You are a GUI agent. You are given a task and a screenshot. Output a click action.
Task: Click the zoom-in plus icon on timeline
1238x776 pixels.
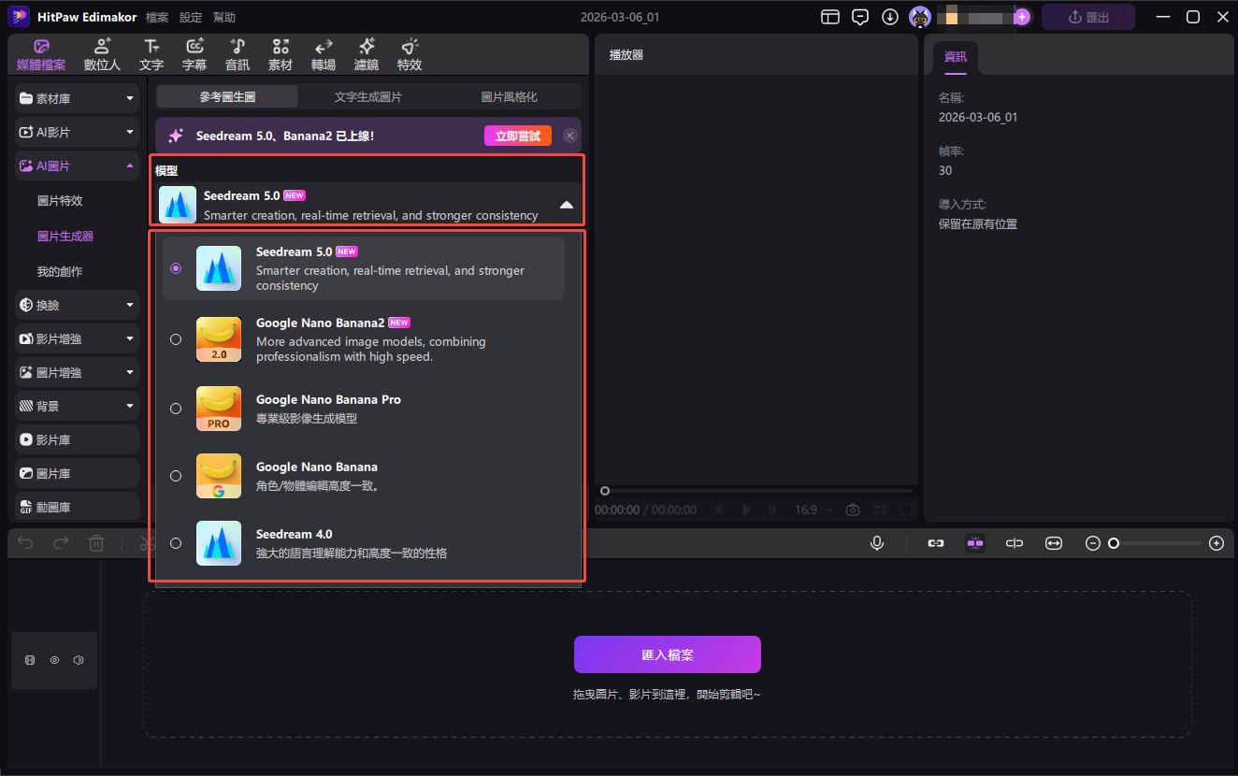pyautogui.click(x=1216, y=543)
